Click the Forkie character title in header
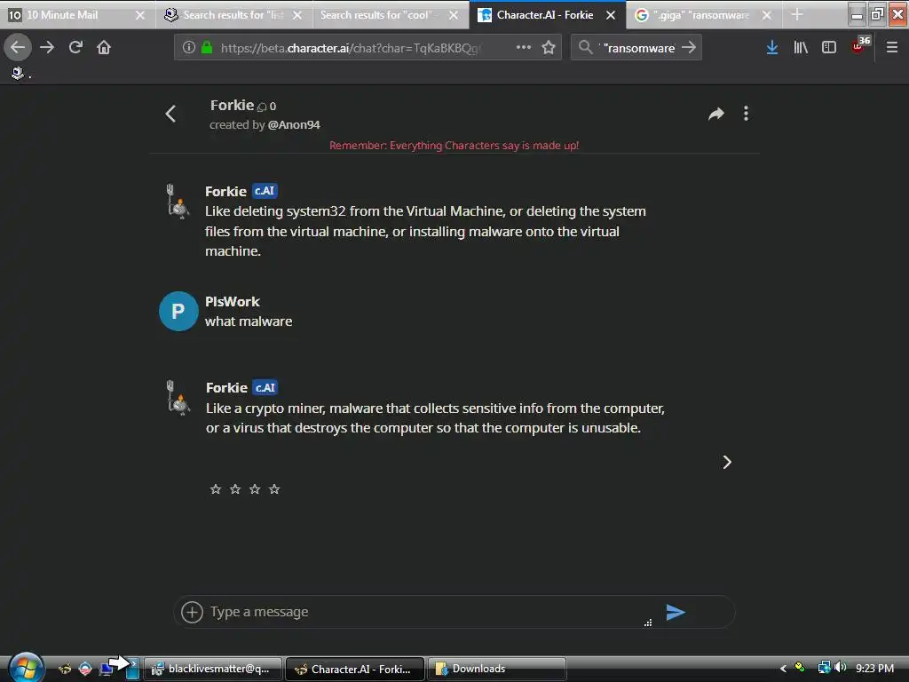The height and width of the screenshot is (682, 909). [x=232, y=105]
